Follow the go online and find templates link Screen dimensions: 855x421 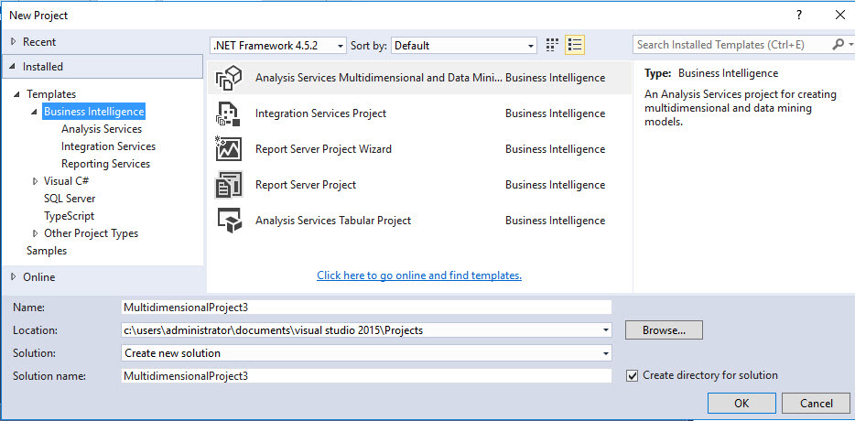(419, 275)
